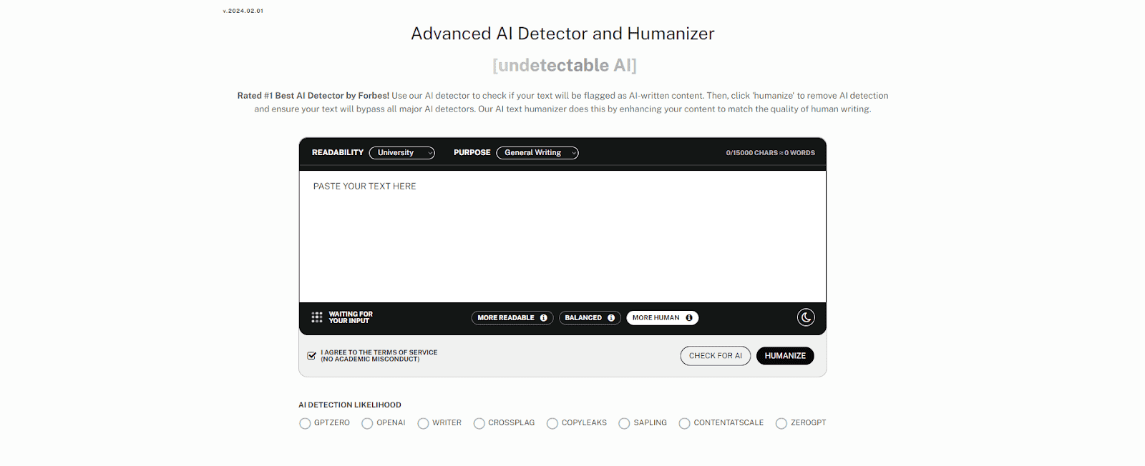The image size is (1145, 466).
Task: Select the ZeroGPT detector circle
Action: pyautogui.click(x=781, y=423)
